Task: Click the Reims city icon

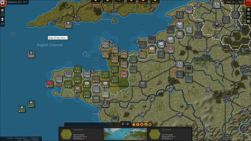Action: pyautogui.click(x=207, y=49)
